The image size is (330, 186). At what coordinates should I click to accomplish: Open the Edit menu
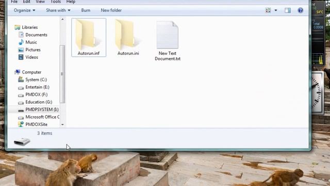(x=26, y=2)
